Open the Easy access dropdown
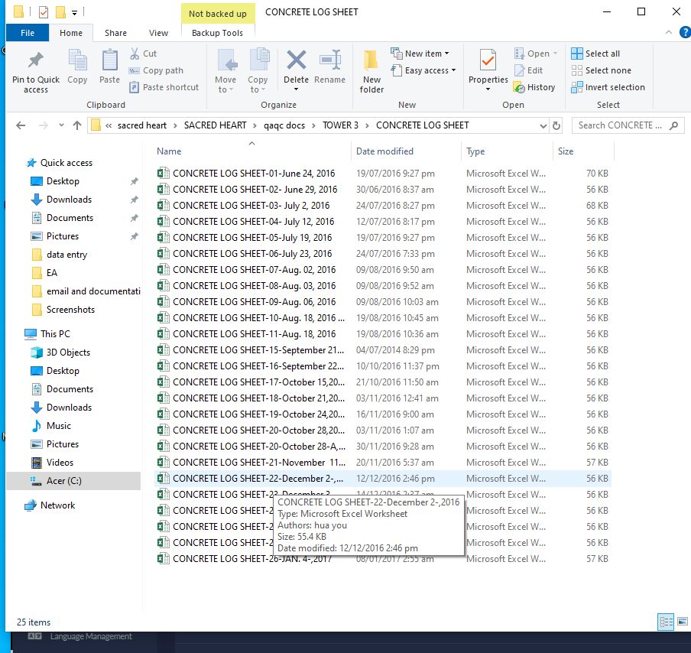This screenshot has width=691, height=653. 424,70
